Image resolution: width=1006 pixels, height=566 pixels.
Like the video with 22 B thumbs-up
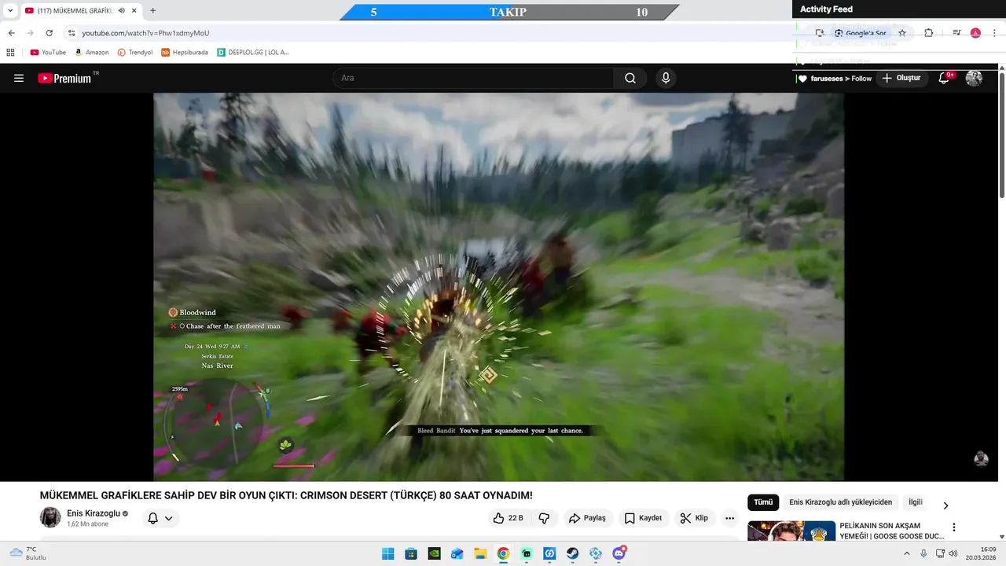coord(508,518)
